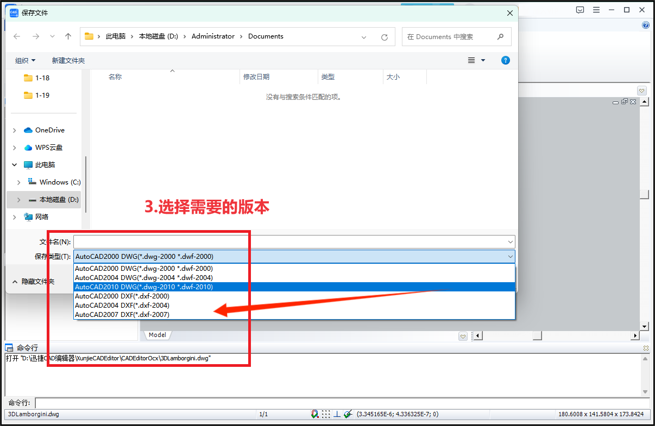Toggle the ortho mode icon in status bar
Image resolution: width=655 pixels, height=426 pixels.
point(337,414)
